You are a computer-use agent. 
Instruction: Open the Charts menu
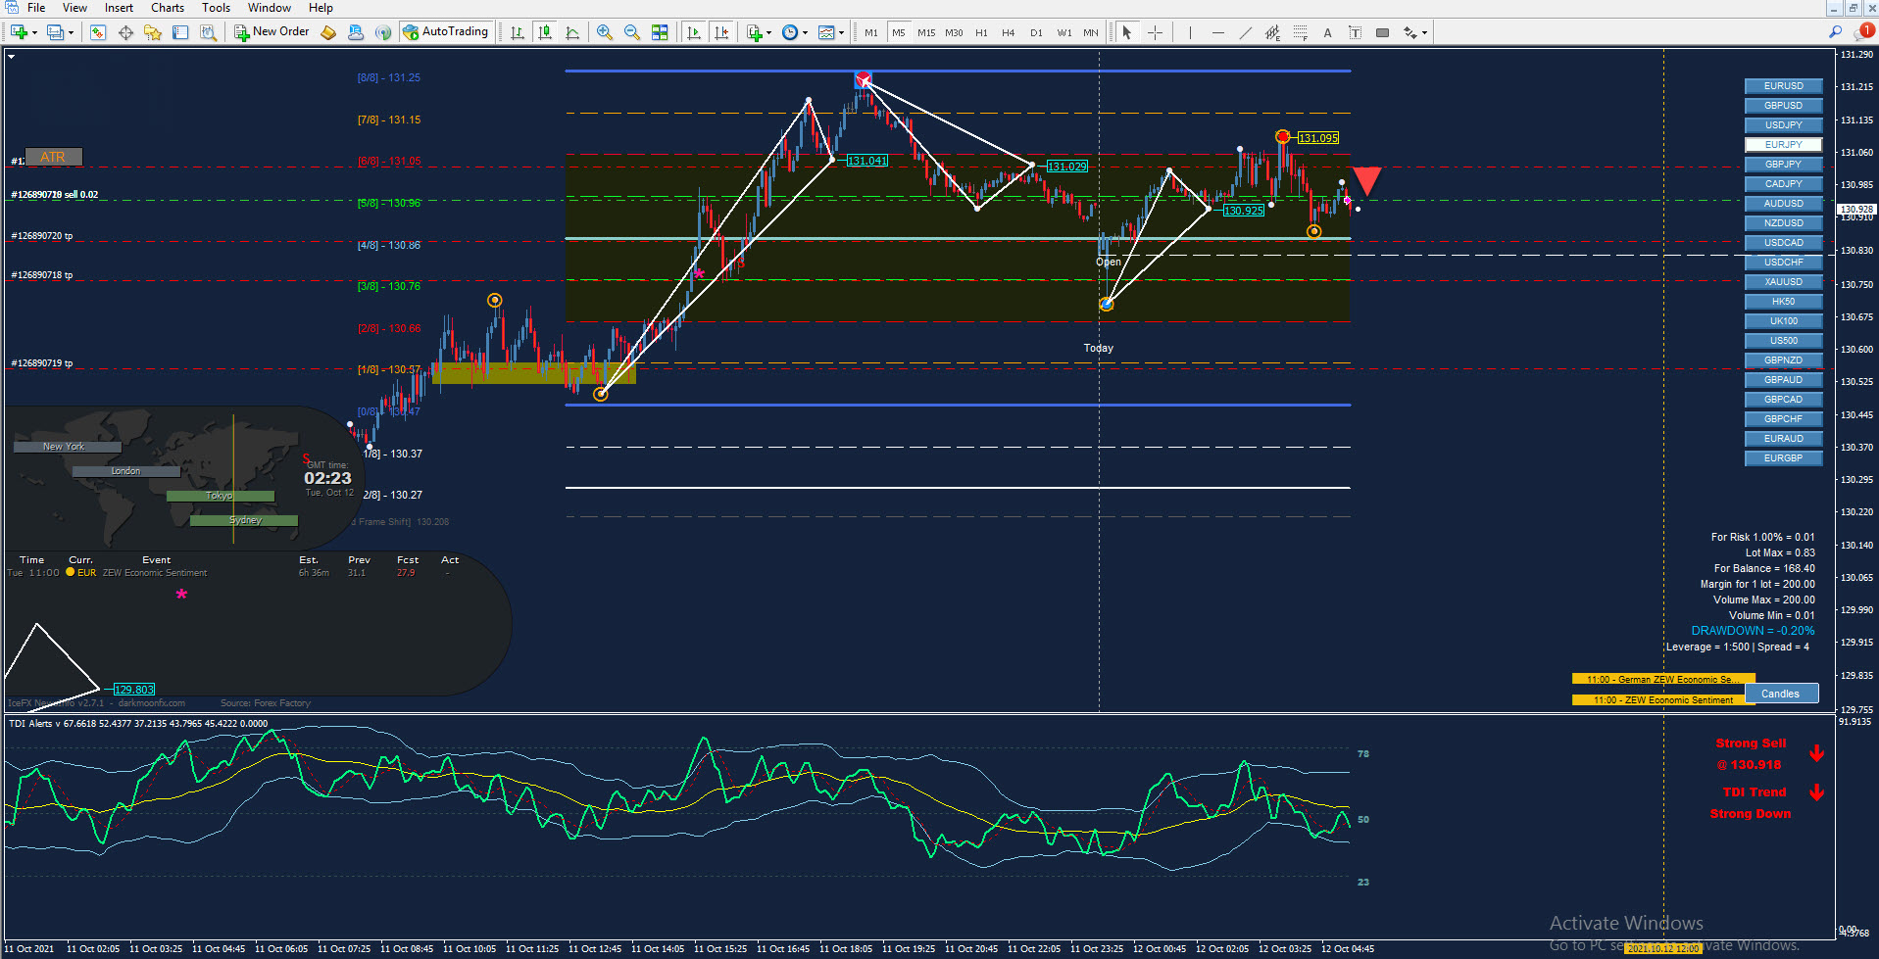168,8
